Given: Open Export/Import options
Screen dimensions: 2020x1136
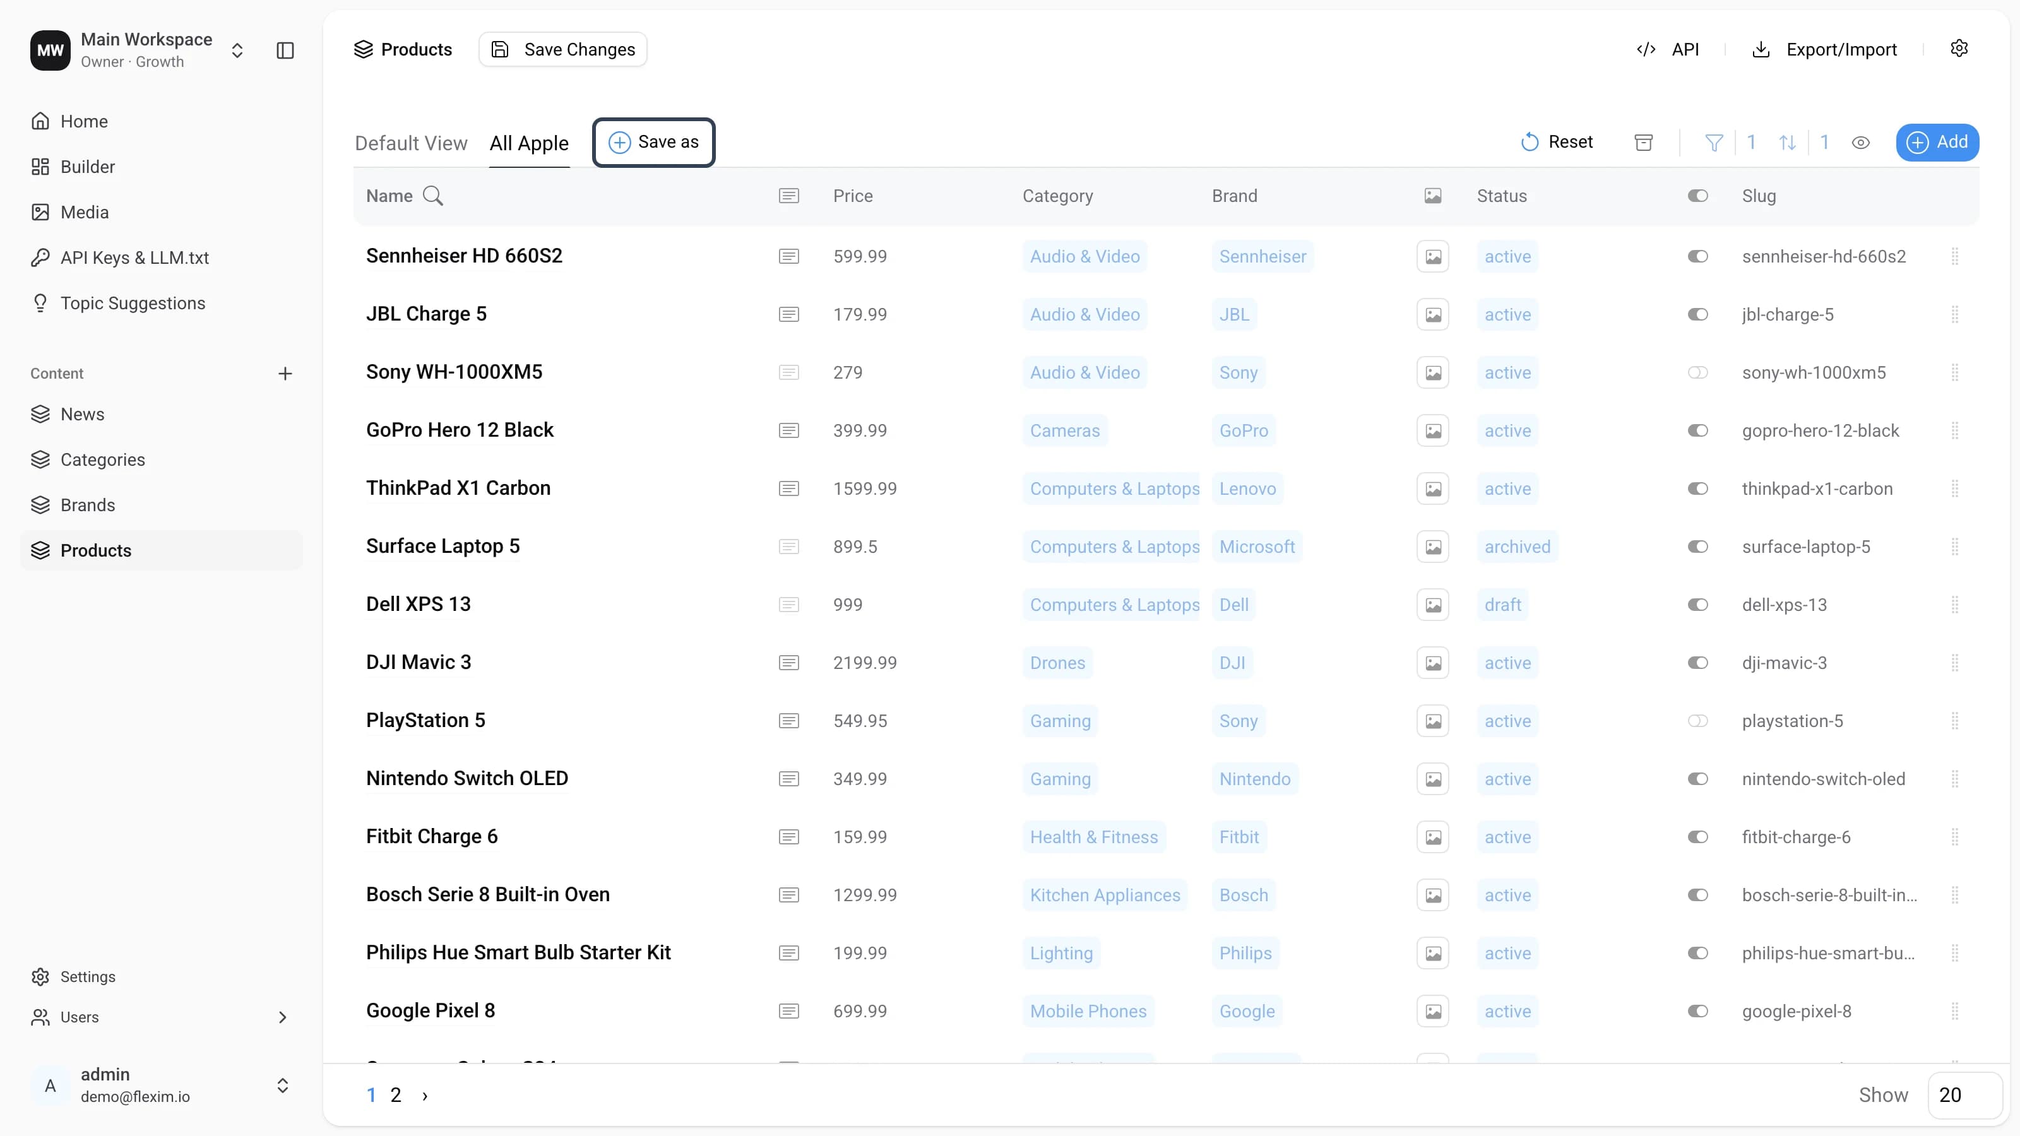Looking at the screenshot, I should pyautogui.click(x=1824, y=49).
